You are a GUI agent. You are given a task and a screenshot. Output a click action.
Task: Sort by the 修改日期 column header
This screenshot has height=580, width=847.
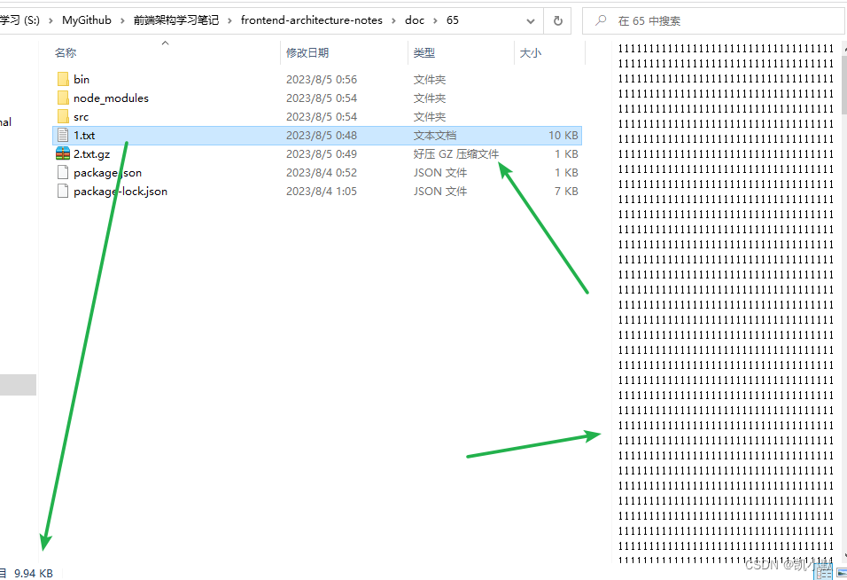point(307,53)
